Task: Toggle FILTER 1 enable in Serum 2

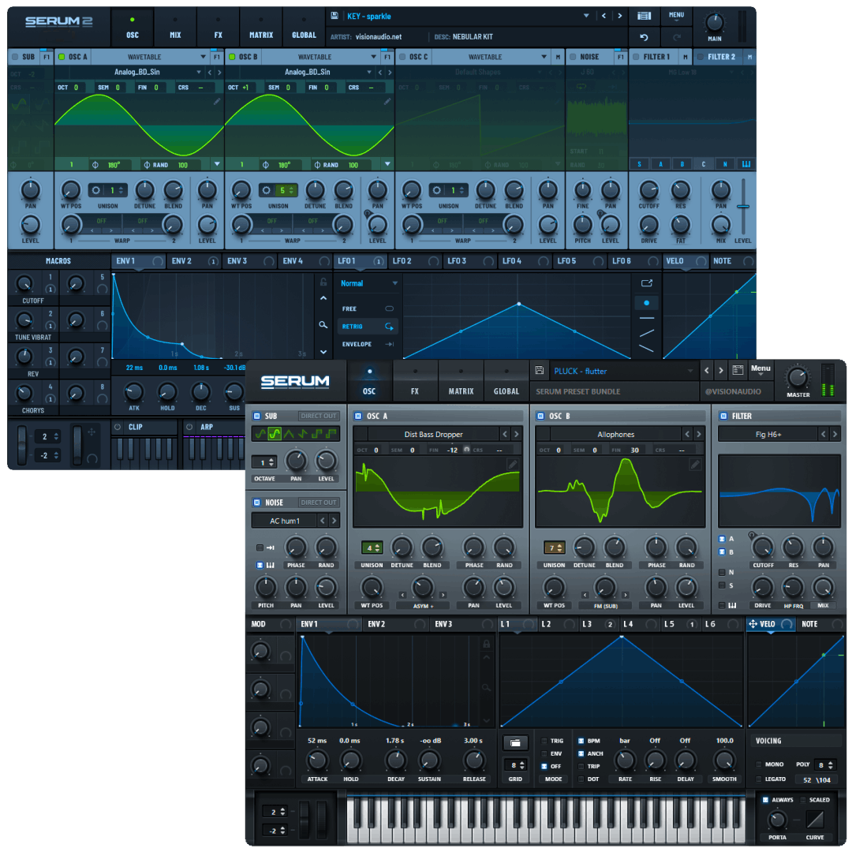Action: [x=637, y=57]
